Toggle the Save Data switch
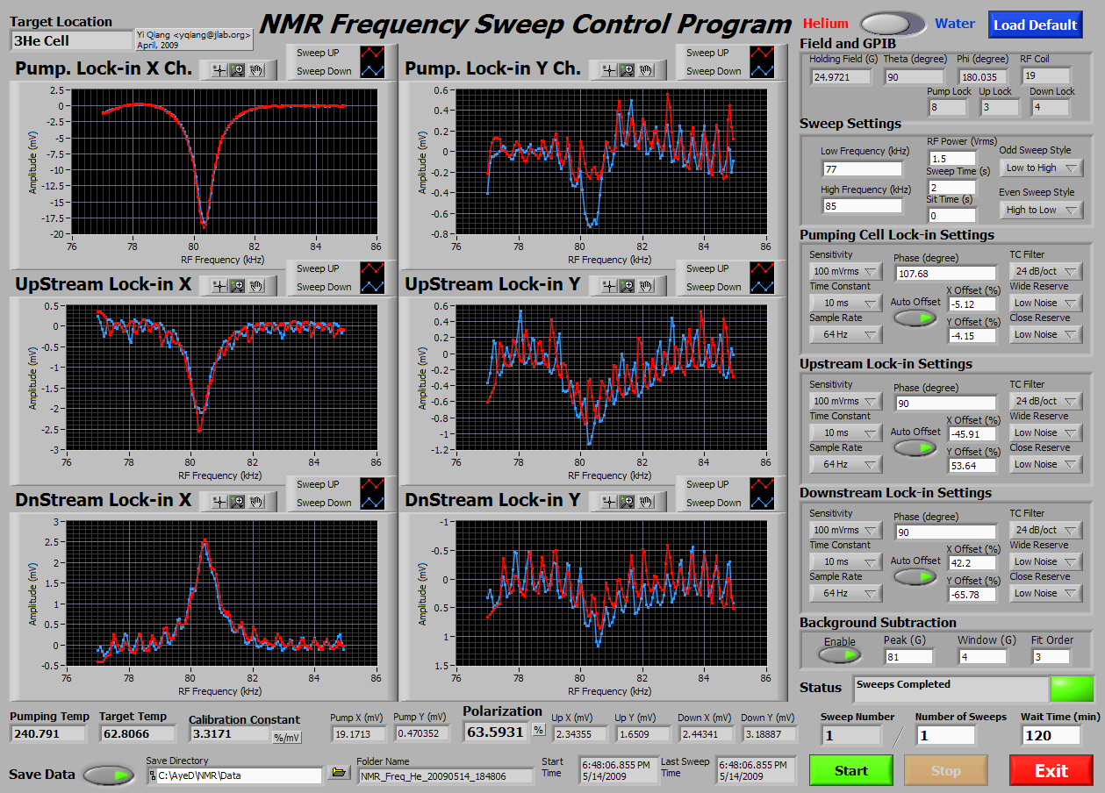The width and height of the screenshot is (1105, 793). pyautogui.click(x=110, y=775)
